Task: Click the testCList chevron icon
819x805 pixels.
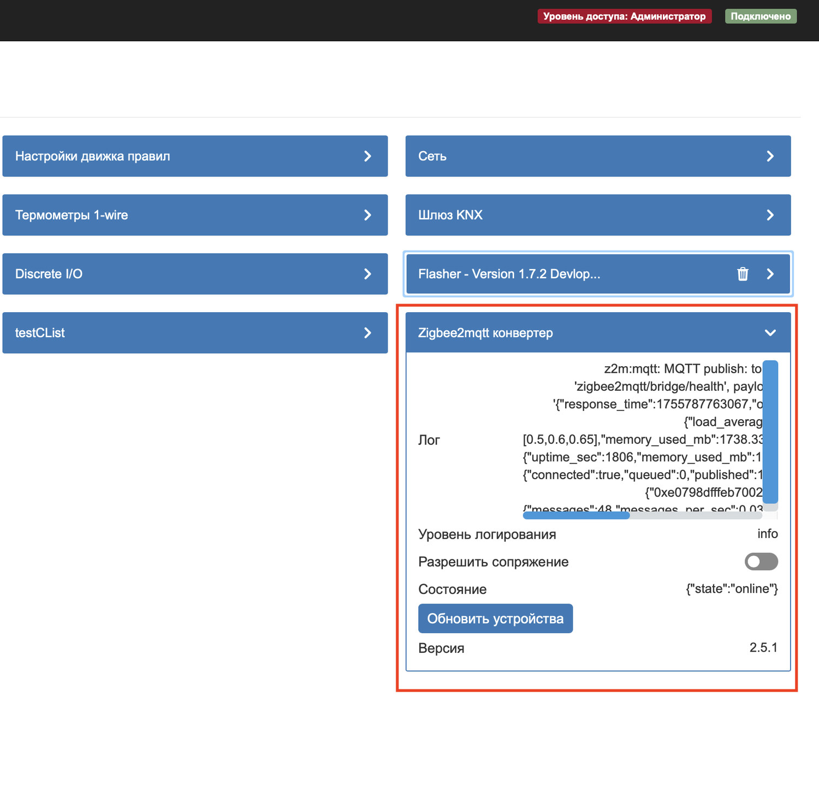Action: click(x=367, y=333)
